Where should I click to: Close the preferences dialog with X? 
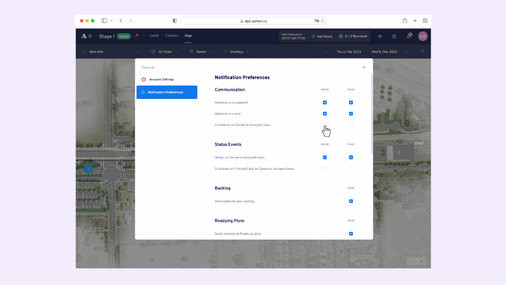[364, 67]
